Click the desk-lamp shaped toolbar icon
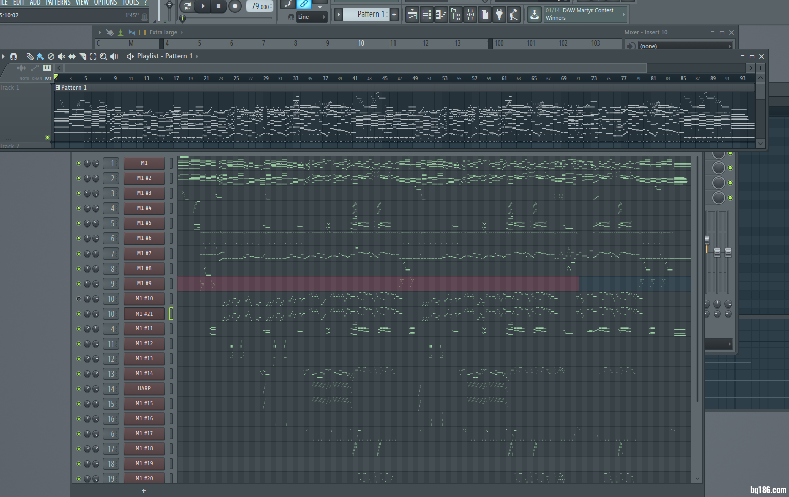789x497 pixels. (514, 15)
